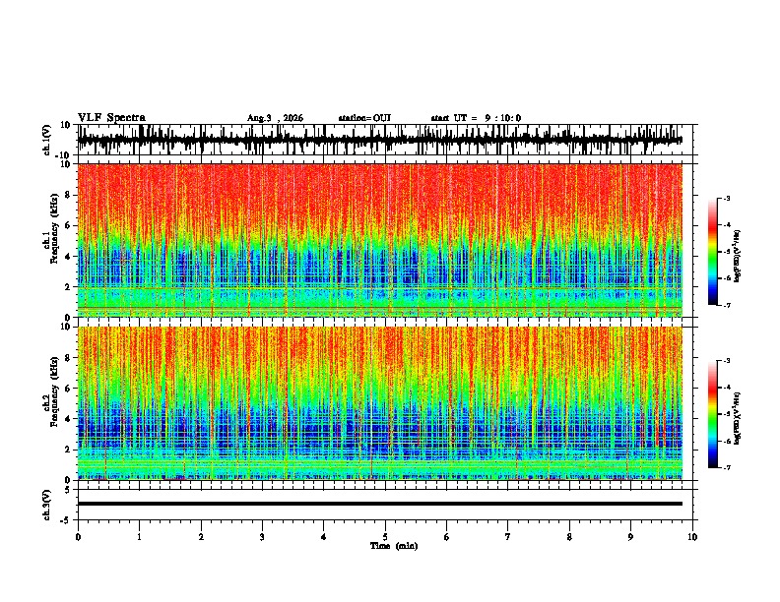Click the "4" kHz tick on ch.1 frequency axis
This screenshot has width=780, height=602.
coord(68,257)
